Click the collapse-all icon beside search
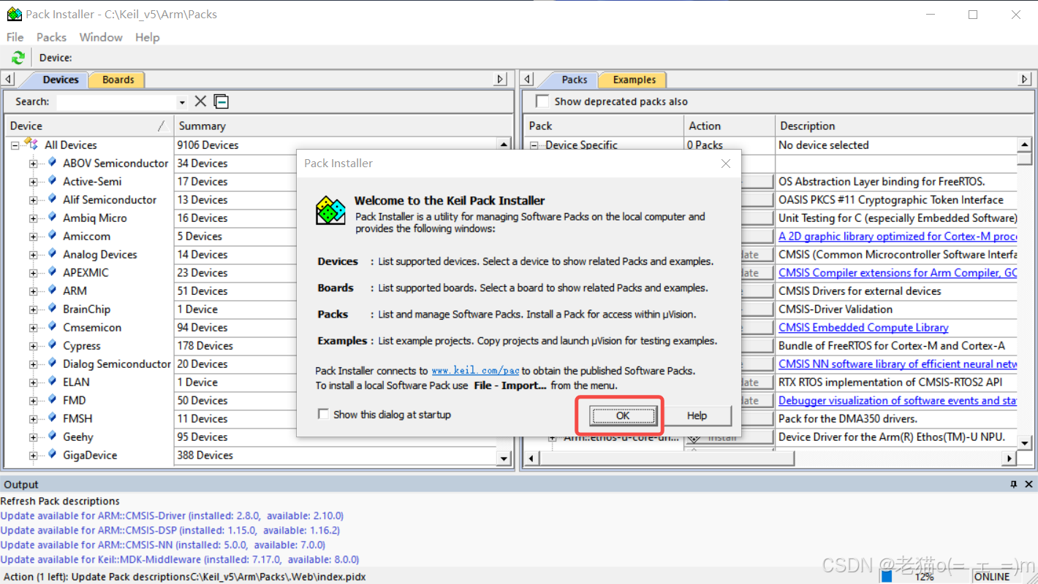 [221, 101]
